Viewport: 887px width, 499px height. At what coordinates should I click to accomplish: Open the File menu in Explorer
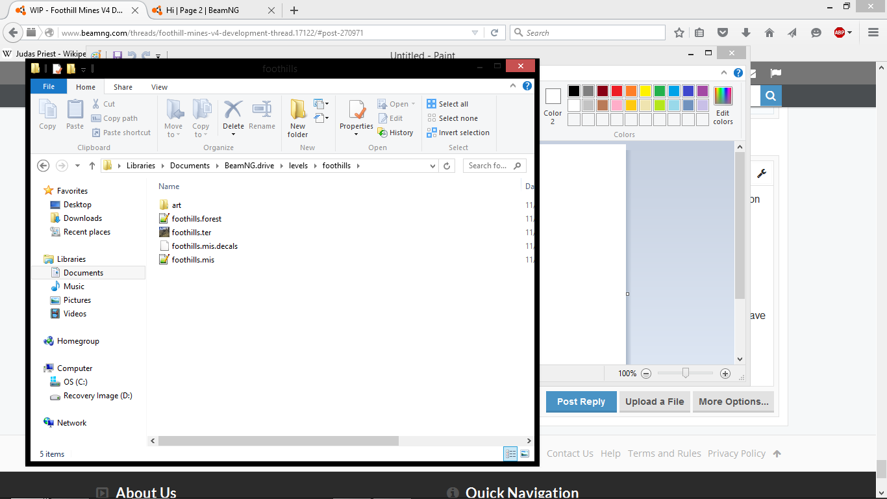point(48,86)
